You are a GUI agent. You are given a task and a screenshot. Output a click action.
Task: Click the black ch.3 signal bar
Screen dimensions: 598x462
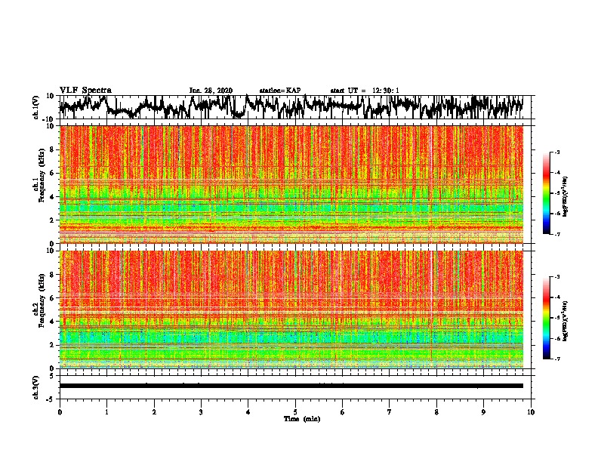pyautogui.click(x=291, y=386)
